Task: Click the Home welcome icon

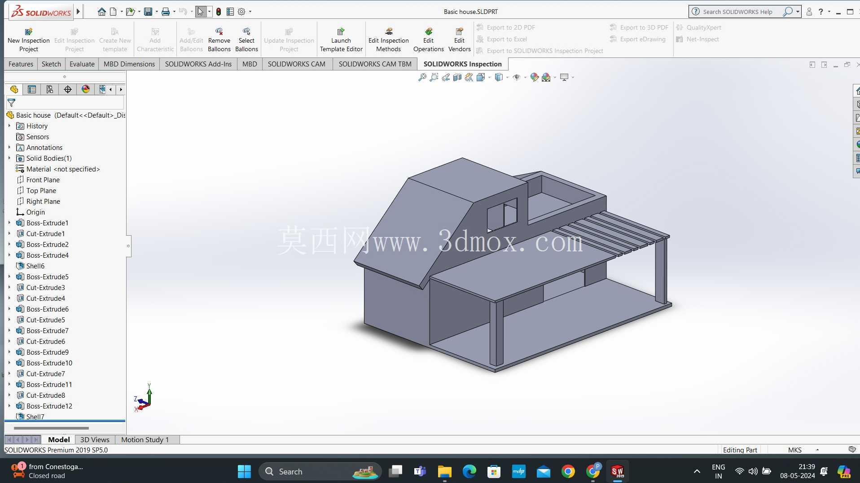Action: click(102, 12)
